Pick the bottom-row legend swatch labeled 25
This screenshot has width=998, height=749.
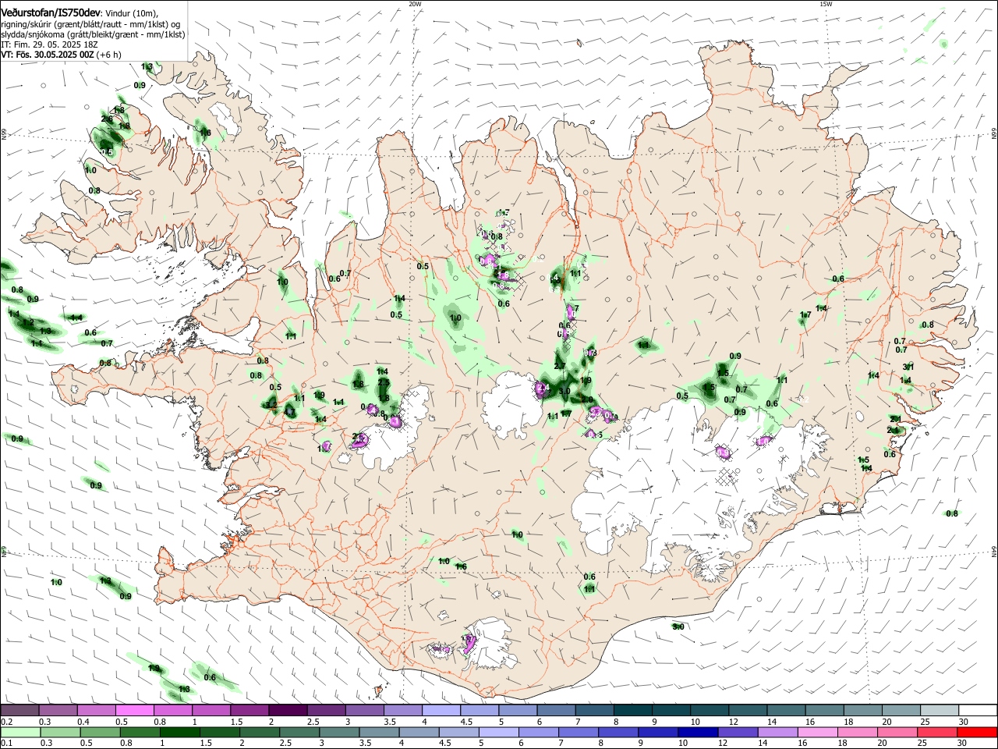pos(936,732)
